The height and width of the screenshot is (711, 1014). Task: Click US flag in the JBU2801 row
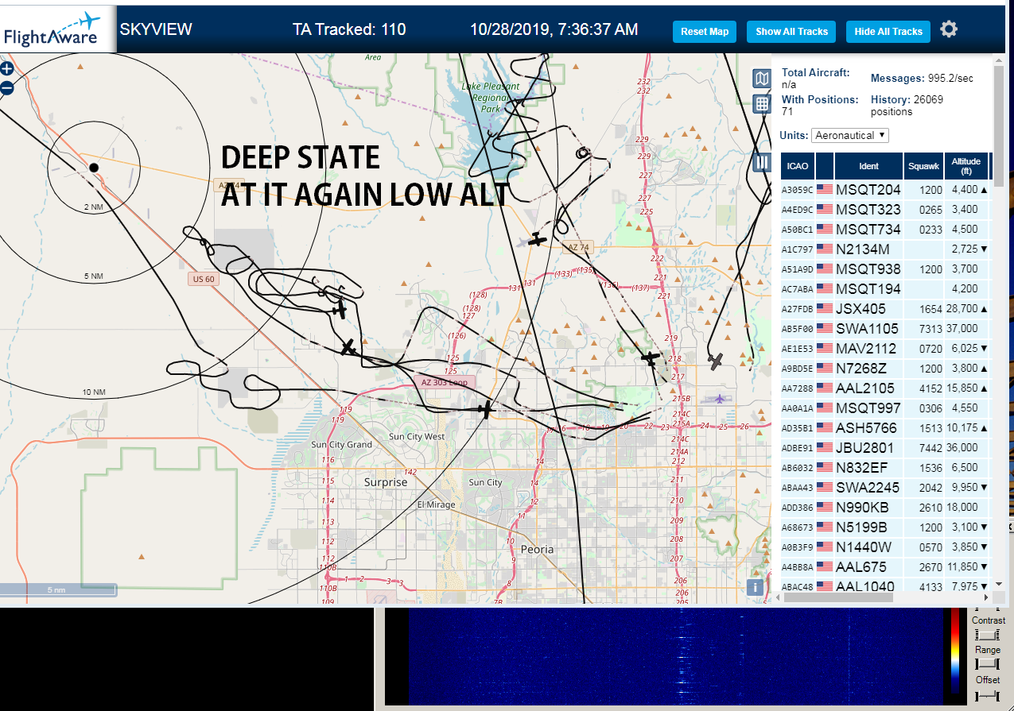[824, 448]
